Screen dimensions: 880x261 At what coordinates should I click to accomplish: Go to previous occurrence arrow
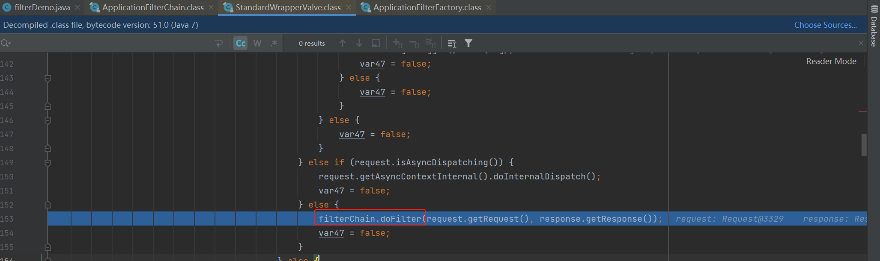click(x=343, y=43)
